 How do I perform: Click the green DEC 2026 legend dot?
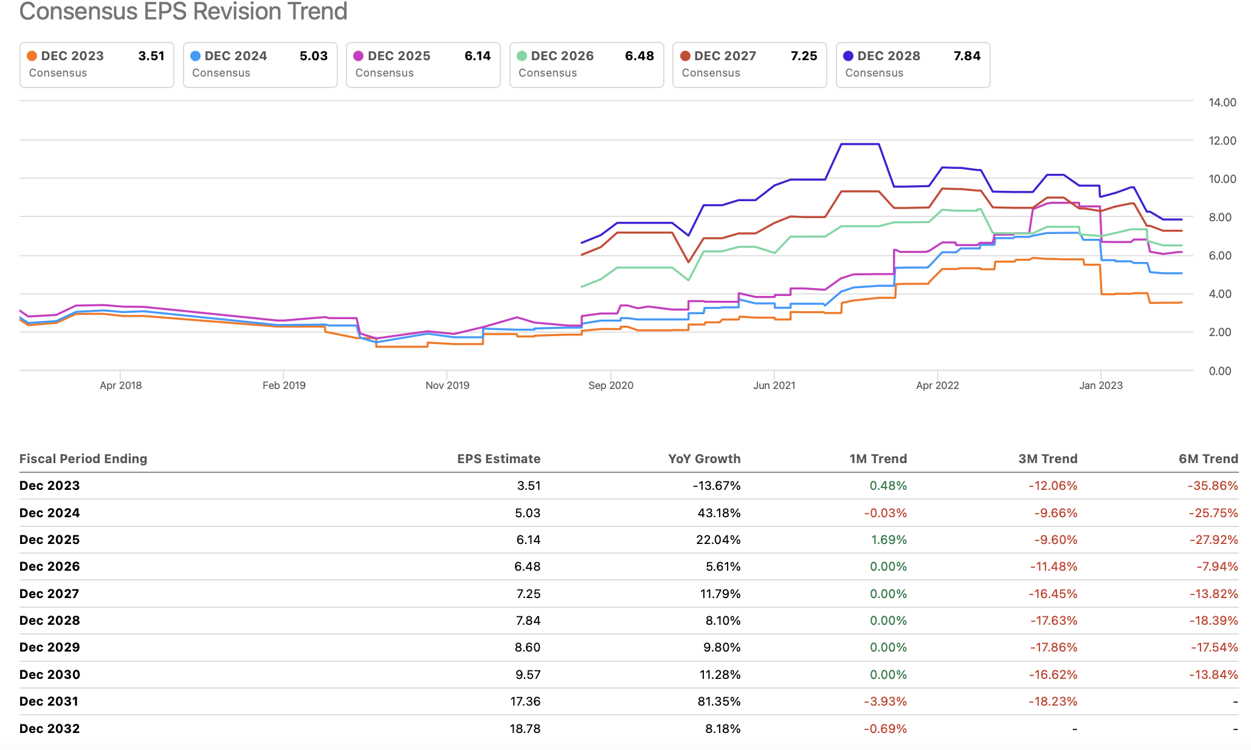pyautogui.click(x=522, y=56)
